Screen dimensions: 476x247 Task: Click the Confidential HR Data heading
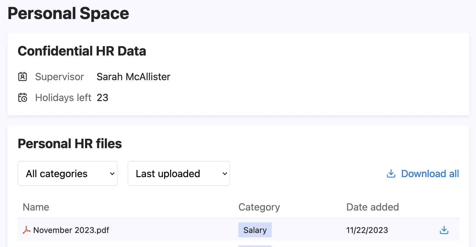tap(82, 51)
